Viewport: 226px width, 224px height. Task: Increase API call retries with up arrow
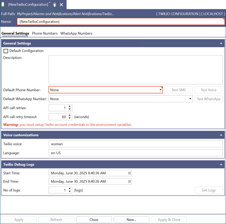pos(70,106)
